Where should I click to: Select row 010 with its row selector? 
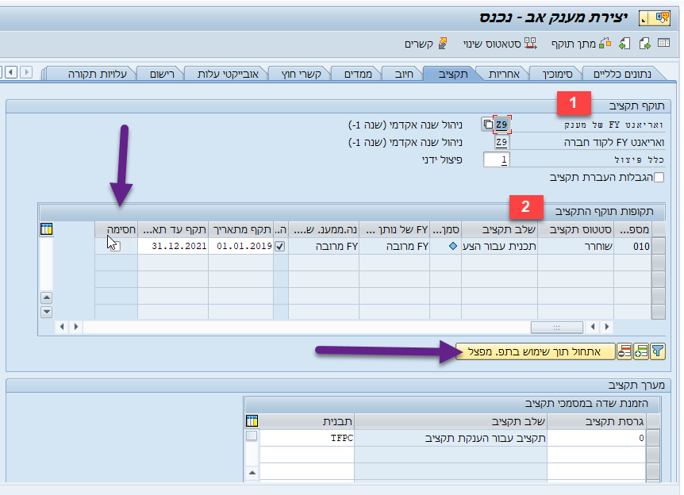point(659,246)
